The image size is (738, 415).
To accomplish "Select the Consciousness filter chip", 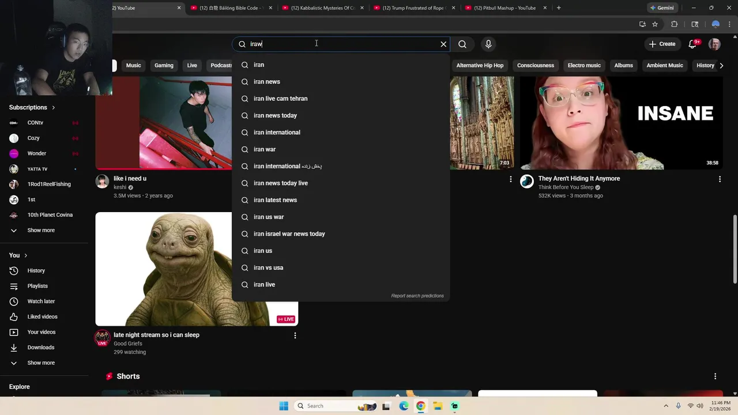I will [x=536, y=65].
